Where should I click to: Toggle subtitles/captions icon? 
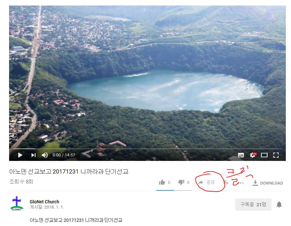pyautogui.click(x=241, y=155)
